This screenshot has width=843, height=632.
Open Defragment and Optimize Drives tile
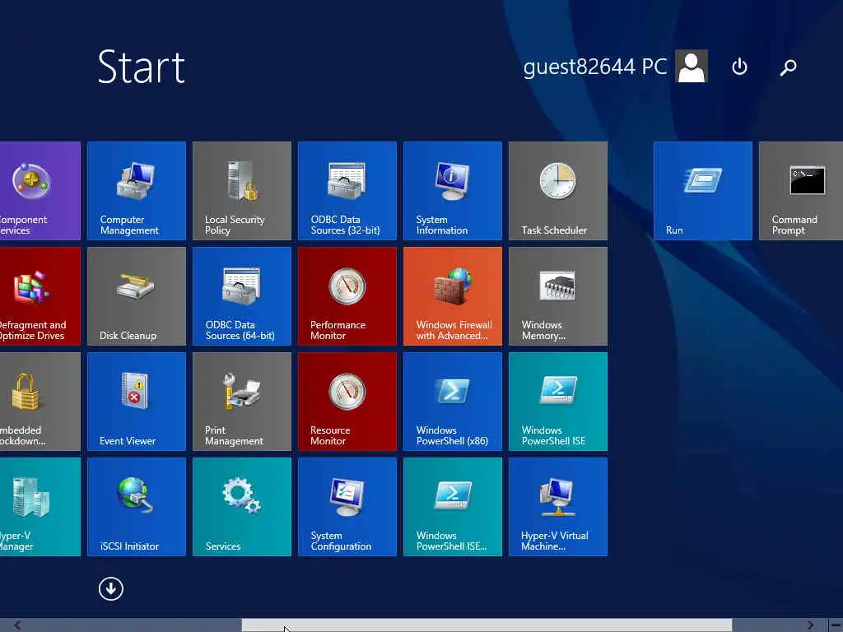click(x=40, y=296)
